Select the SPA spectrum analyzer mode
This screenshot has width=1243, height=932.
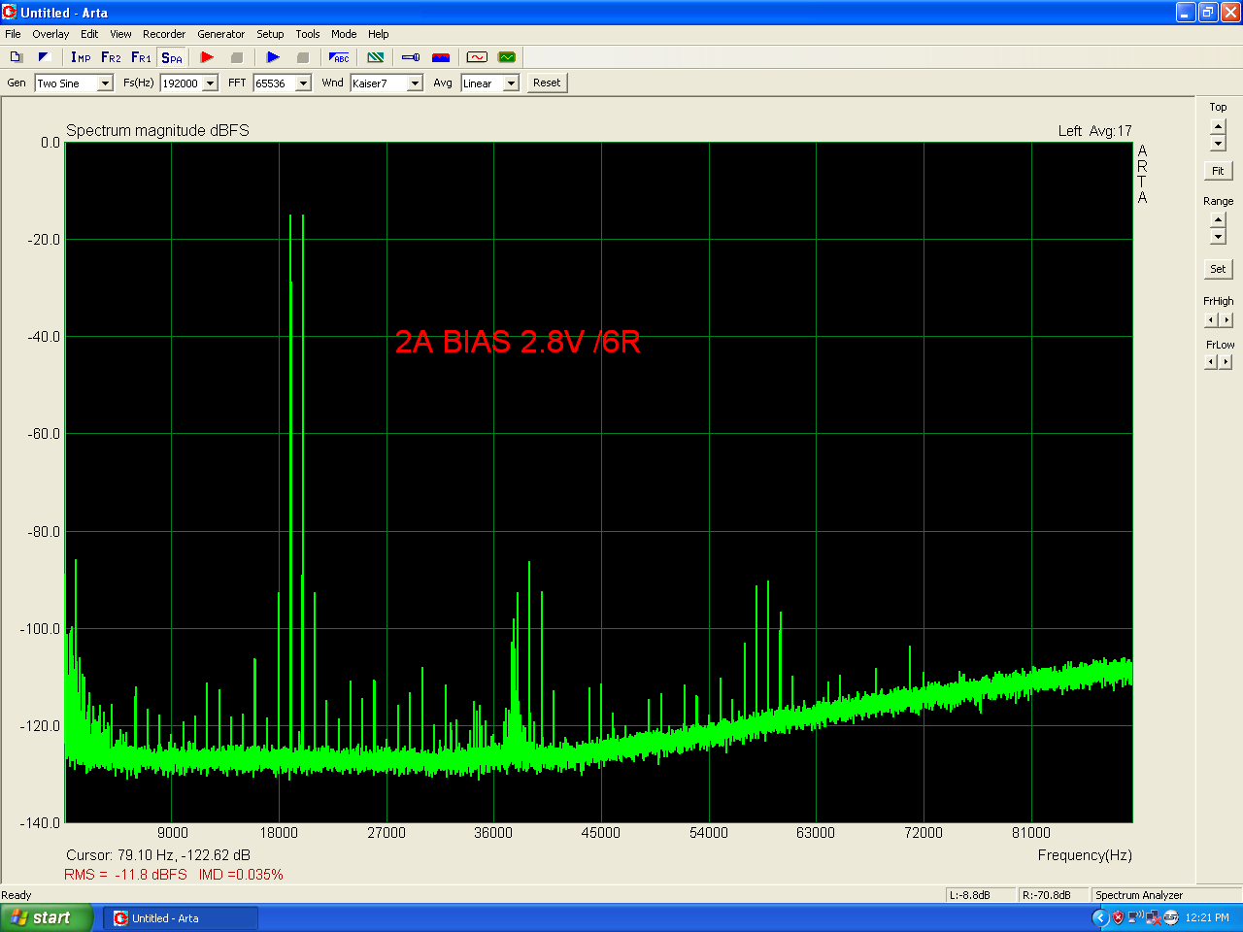click(x=172, y=57)
